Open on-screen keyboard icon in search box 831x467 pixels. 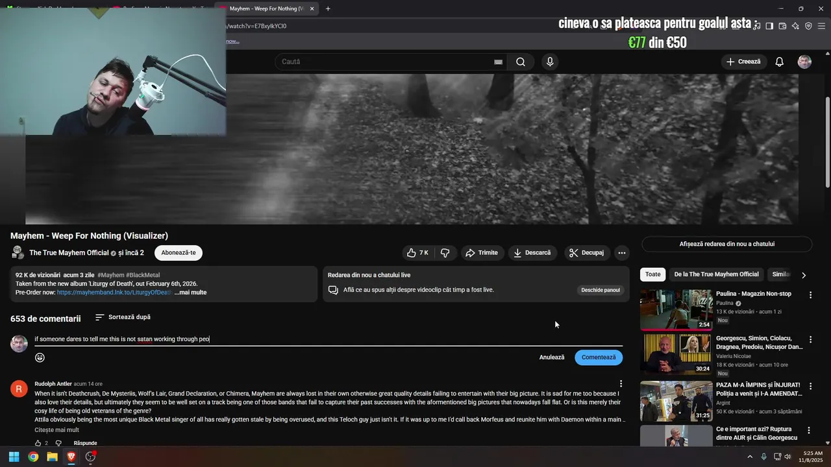click(x=498, y=62)
